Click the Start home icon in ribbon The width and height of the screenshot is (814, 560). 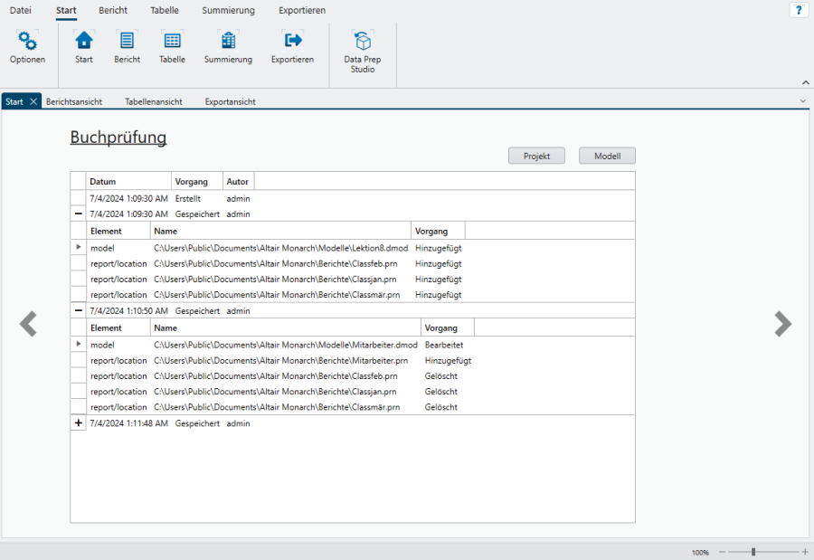tap(84, 42)
